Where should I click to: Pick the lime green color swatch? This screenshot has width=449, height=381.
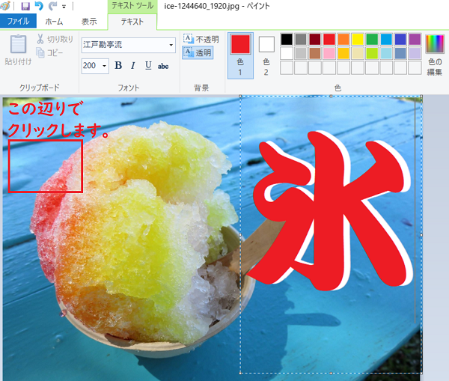tap(372, 53)
